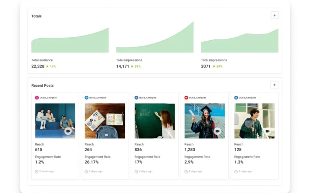Select the Total audience chart

(70, 41)
